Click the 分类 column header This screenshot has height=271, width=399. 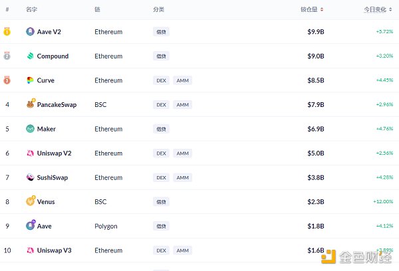[x=158, y=9]
